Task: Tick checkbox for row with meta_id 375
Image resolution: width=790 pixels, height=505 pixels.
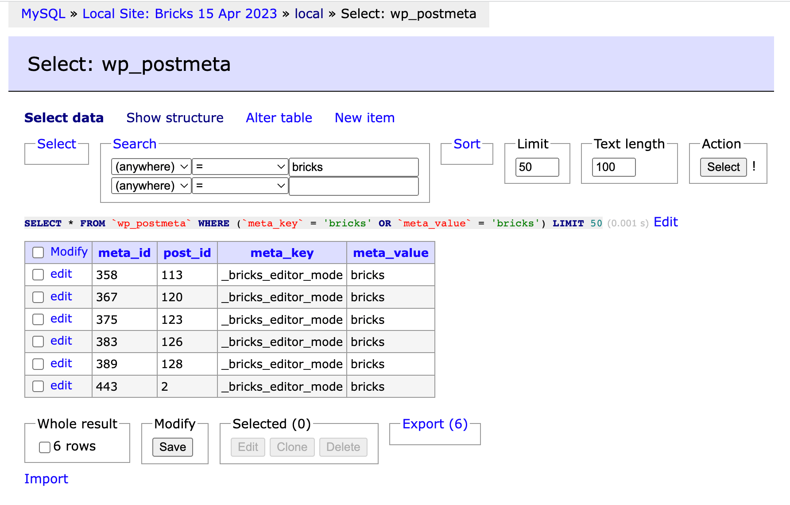Action: (x=38, y=319)
